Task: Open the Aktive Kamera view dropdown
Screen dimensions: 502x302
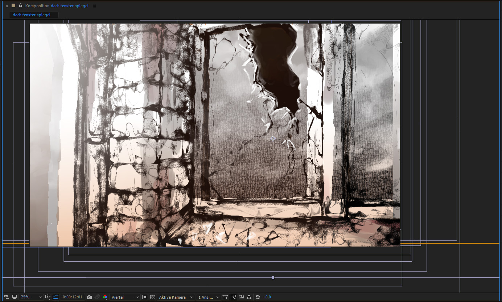Action: point(176,297)
